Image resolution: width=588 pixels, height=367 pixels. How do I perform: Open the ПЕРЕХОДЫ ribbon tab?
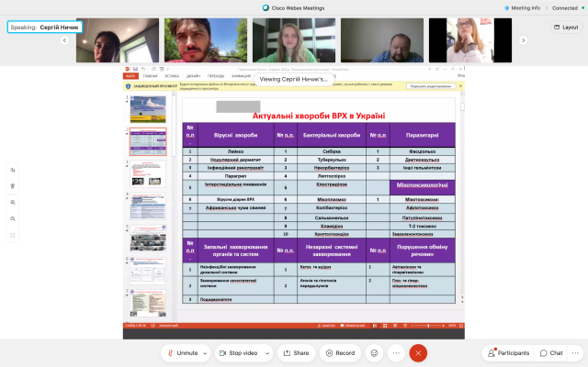216,76
